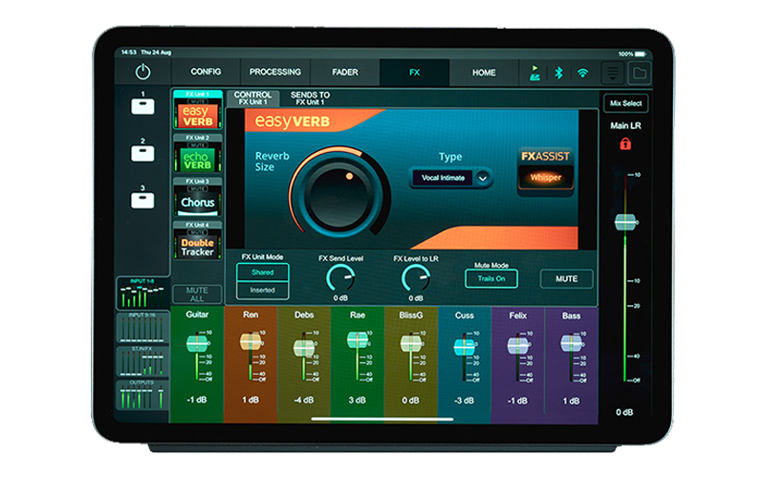765x478 pixels.
Task: Click the Main LR label
Action: [625, 125]
